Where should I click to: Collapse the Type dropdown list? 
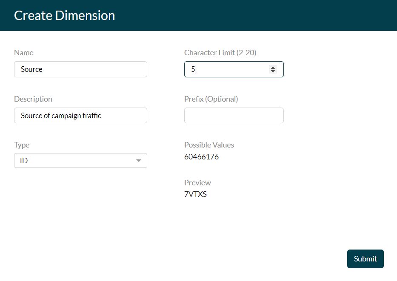pos(138,160)
